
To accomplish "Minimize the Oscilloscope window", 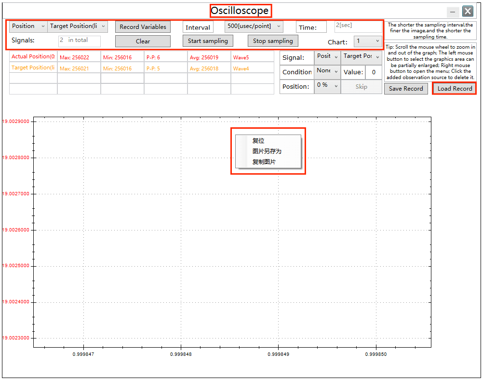I will tap(453, 12).
